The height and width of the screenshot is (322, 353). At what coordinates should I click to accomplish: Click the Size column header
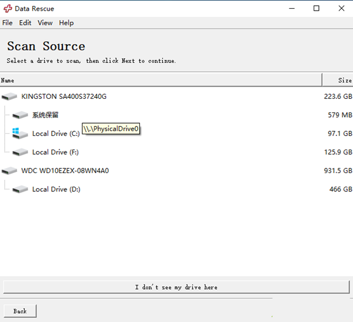338,80
